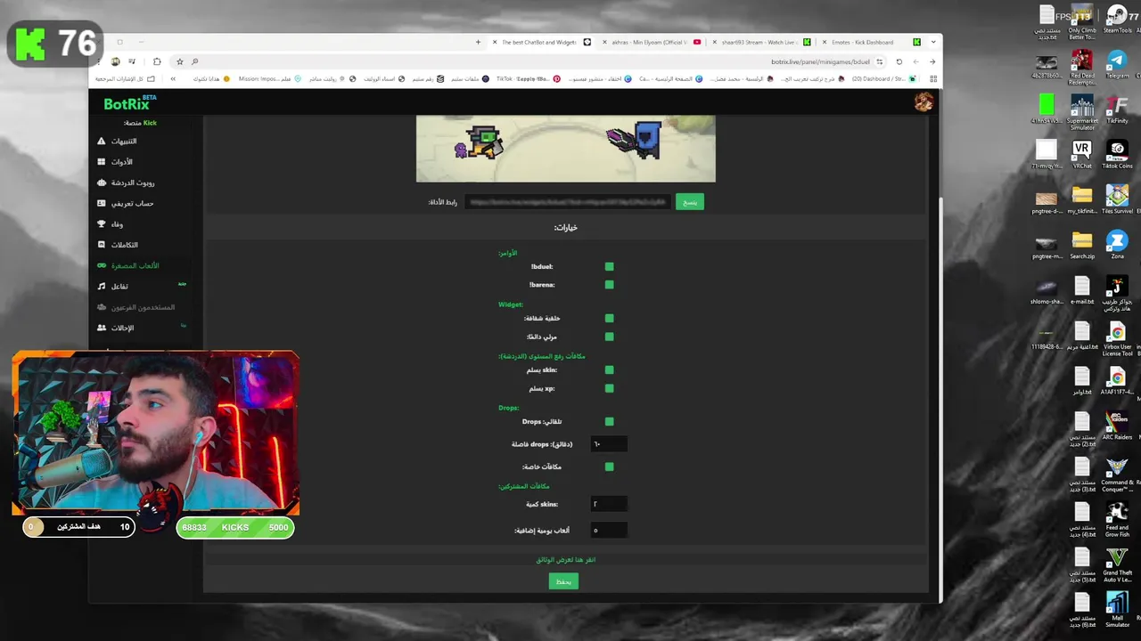The image size is (1141, 641).
Task: Edit the drops interval minutes field
Action: click(x=609, y=443)
